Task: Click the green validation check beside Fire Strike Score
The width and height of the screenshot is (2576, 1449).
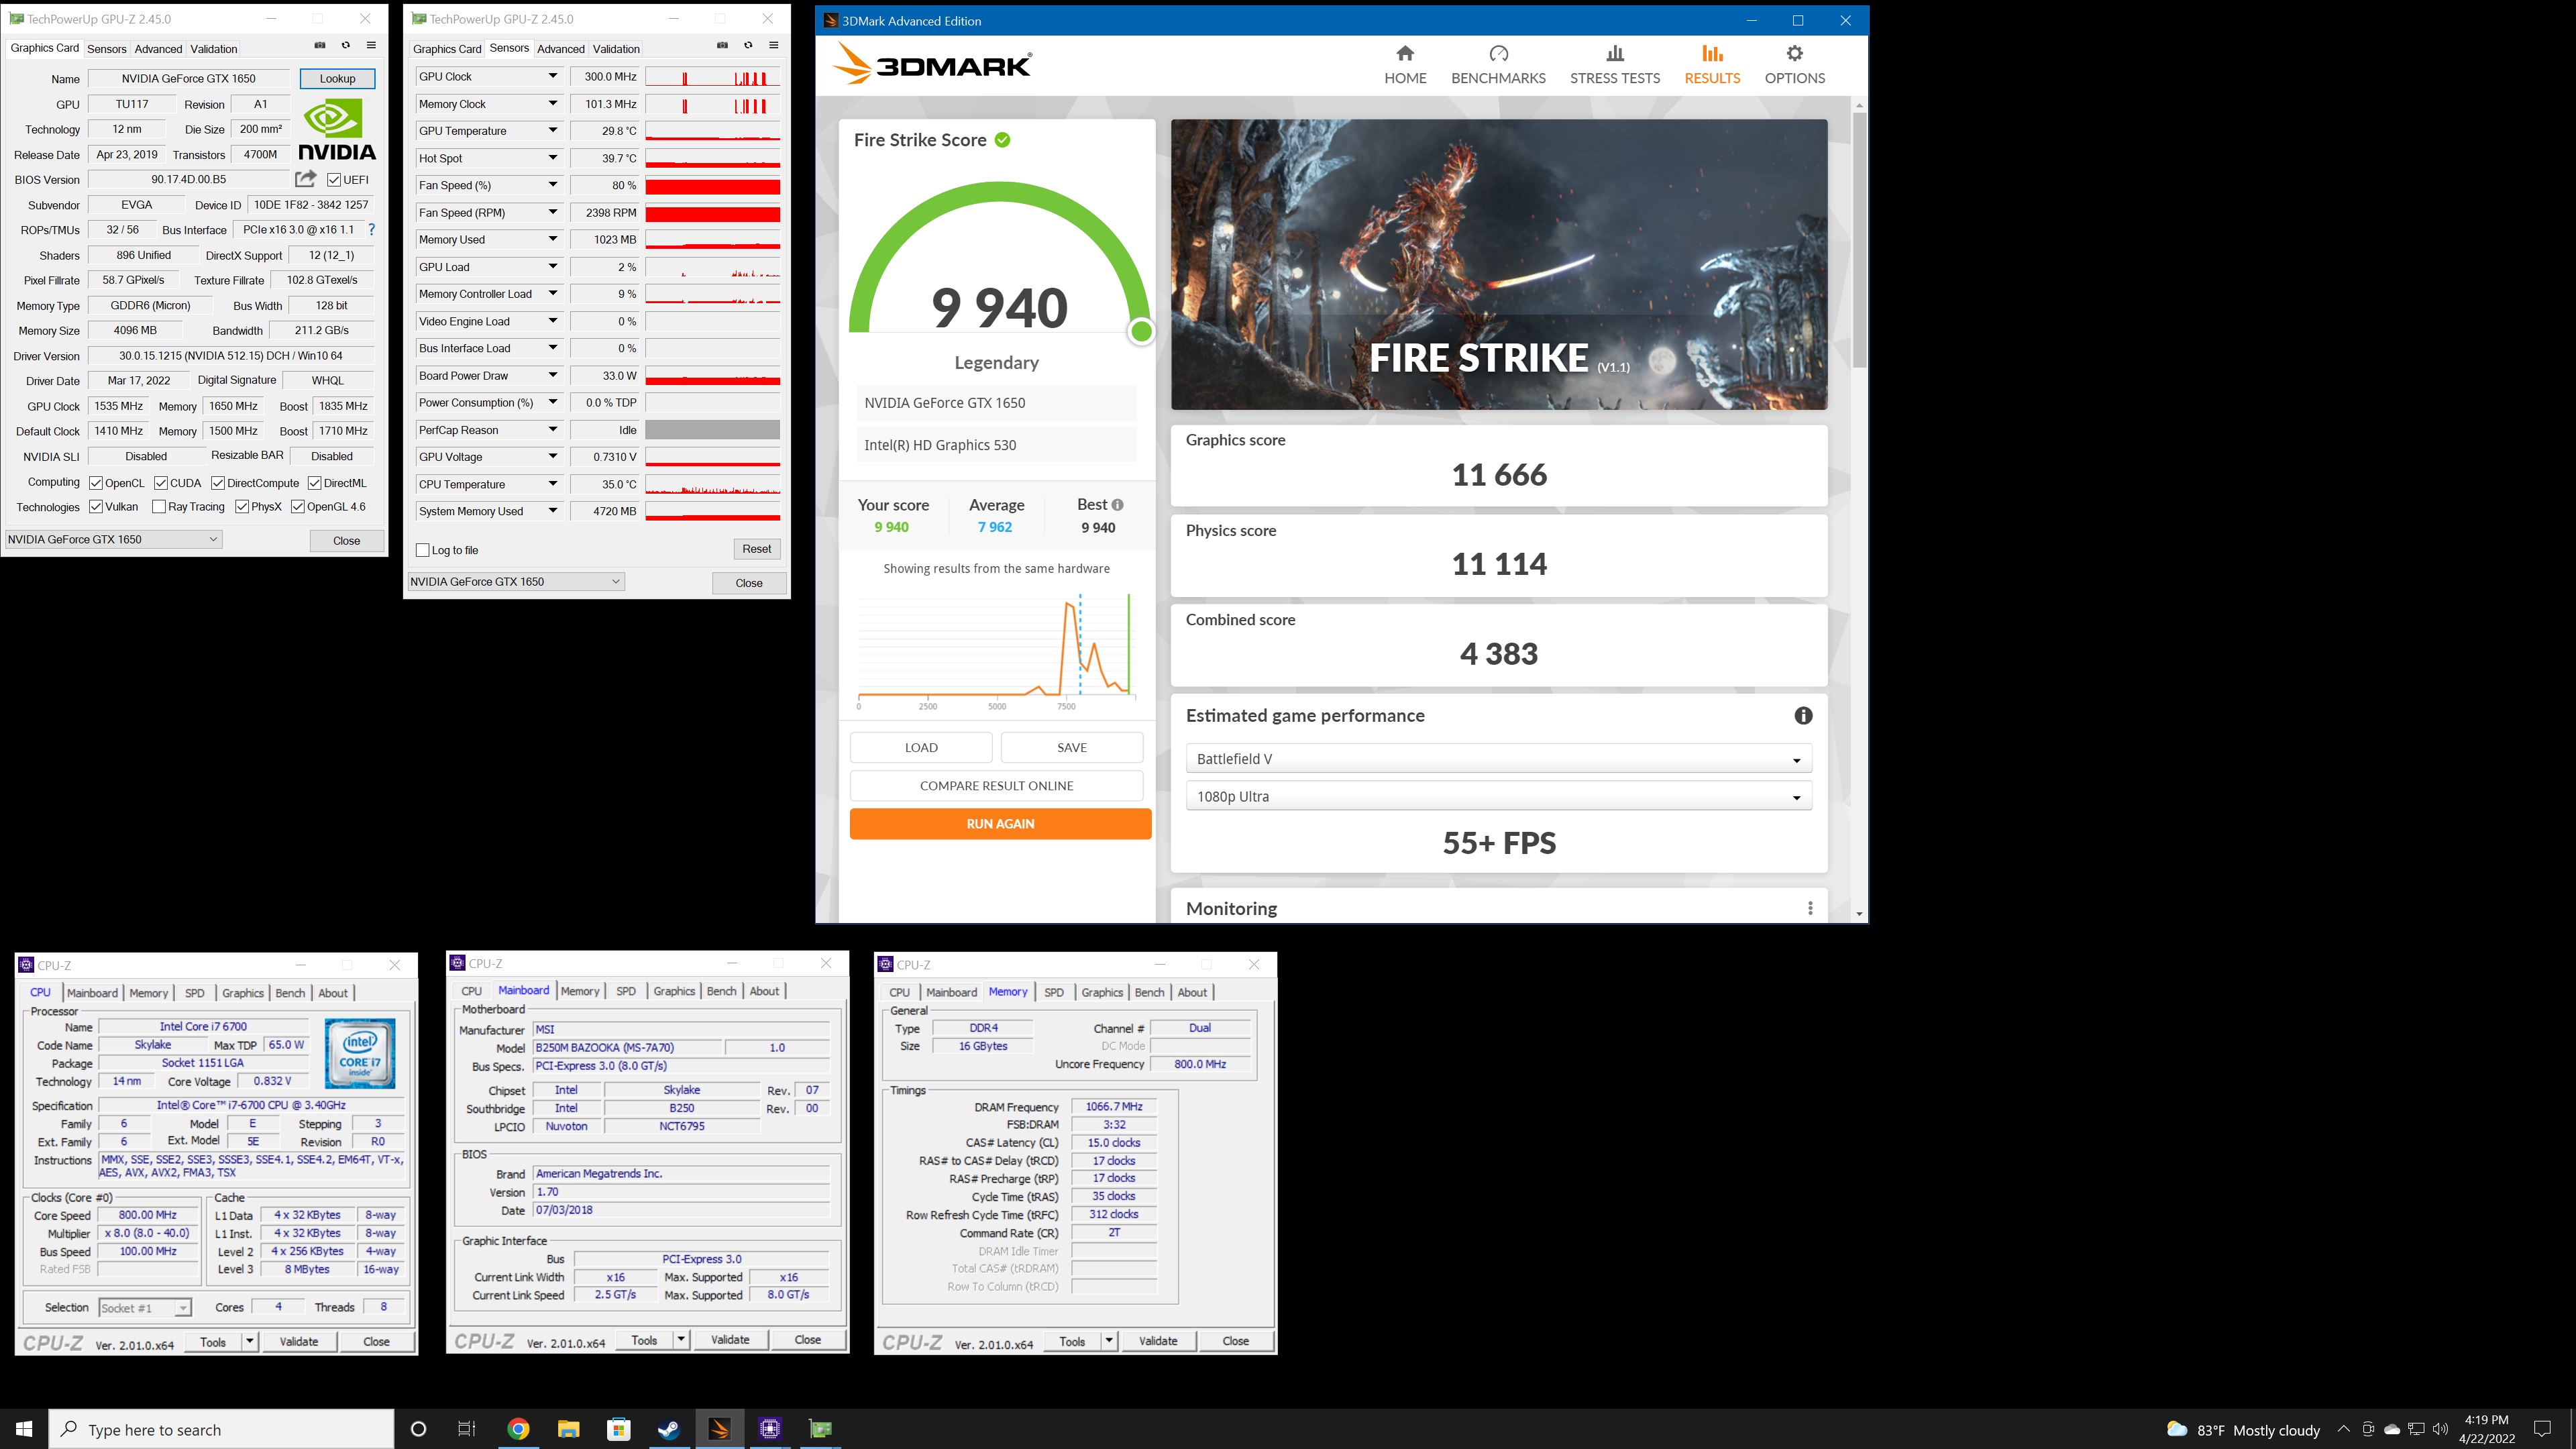Action: [1002, 140]
